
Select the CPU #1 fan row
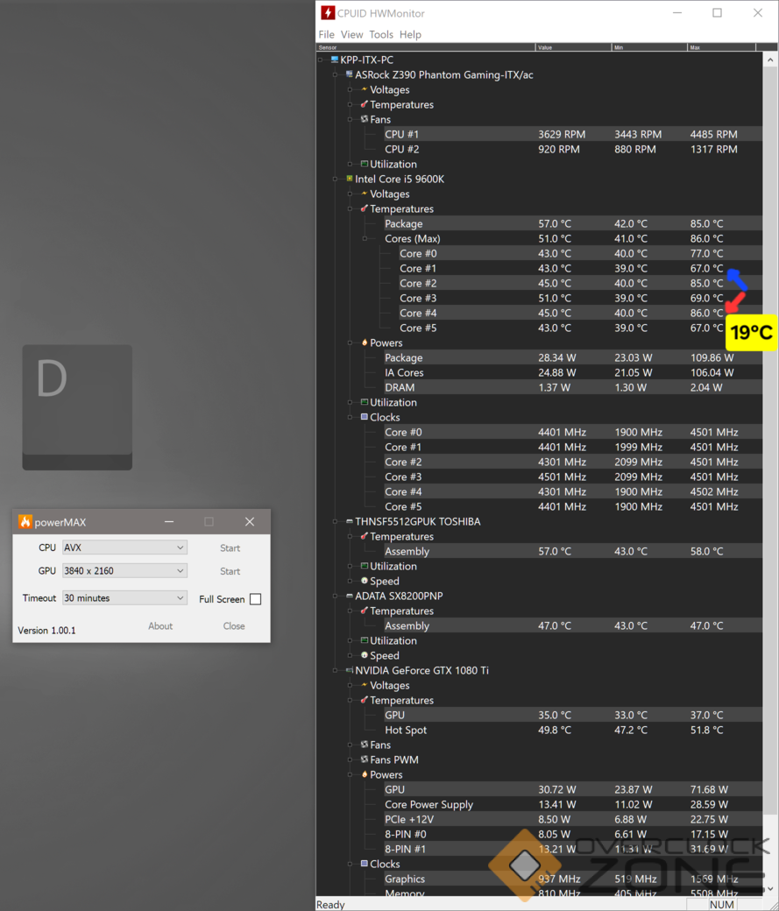(572, 134)
